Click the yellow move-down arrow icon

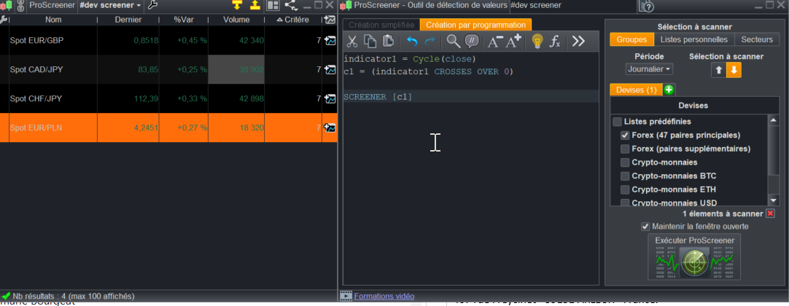[237, 6]
